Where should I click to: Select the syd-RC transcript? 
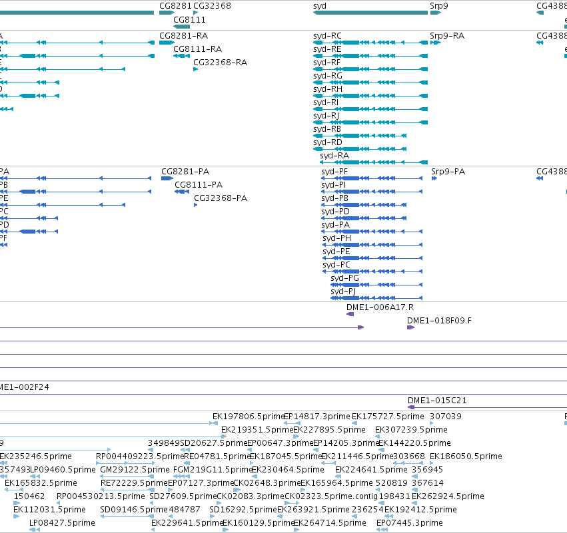pos(370,43)
